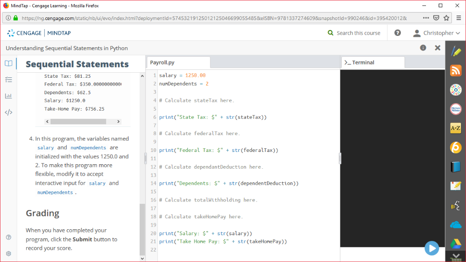Run the program with the play button
This screenshot has height=262, width=466.
click(431, 248)
